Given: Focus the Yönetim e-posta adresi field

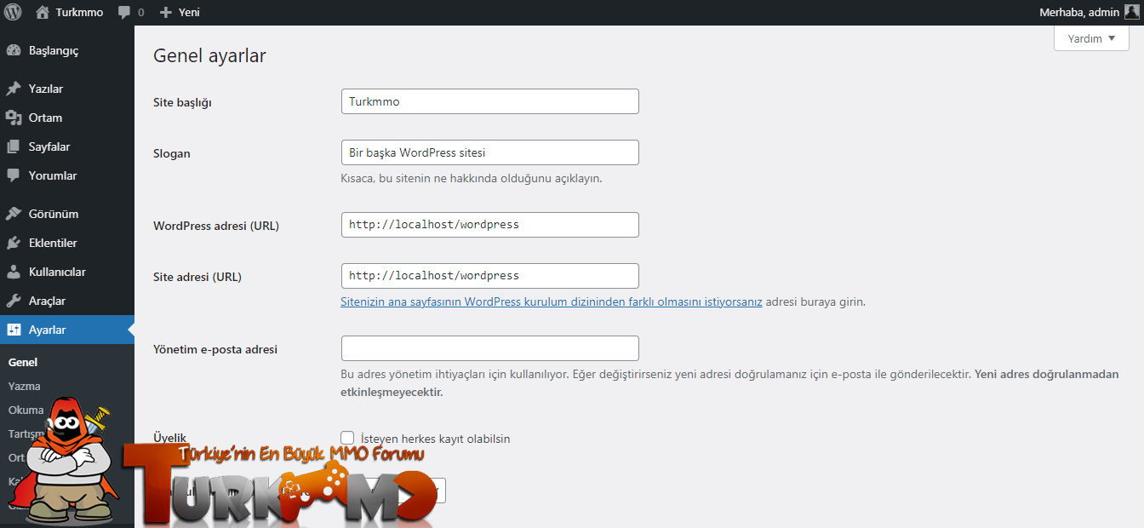Looking at the screenshot, I should [x=489, y=348].
